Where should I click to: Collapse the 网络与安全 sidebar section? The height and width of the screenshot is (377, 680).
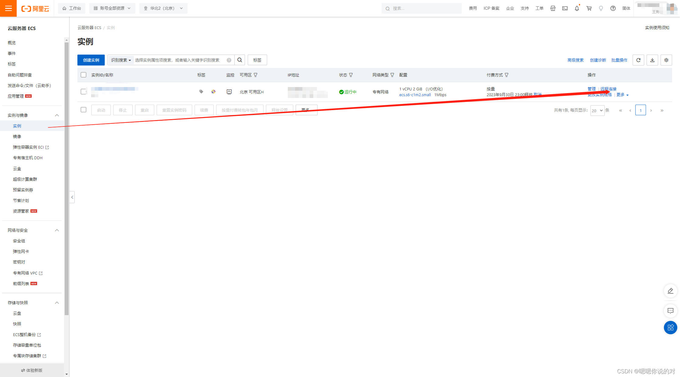(x=57, y=230)
